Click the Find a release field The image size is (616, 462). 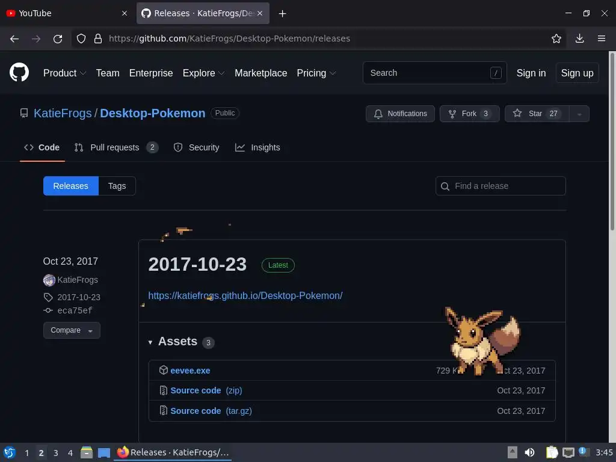pos(500,186)
